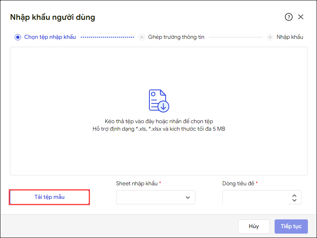Screen dimensions: 317x238
Task: Go to Ghép trường thông tin step label
Action: tap(176, 37)
